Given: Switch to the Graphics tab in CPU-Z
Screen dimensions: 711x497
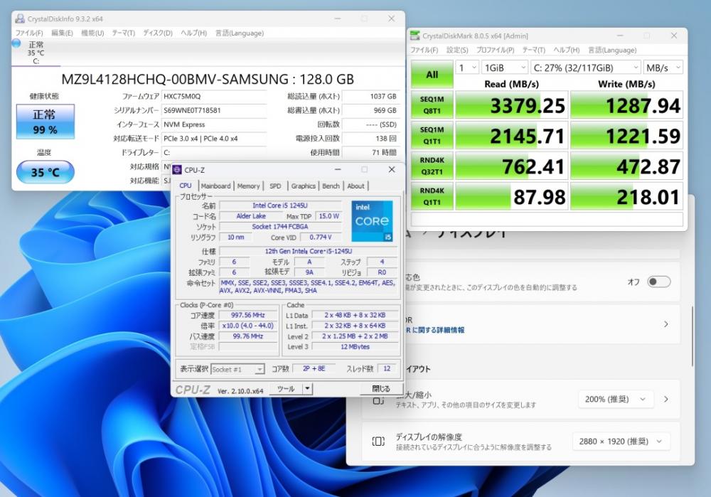Looking at the screenshot, I should (304, 186).
